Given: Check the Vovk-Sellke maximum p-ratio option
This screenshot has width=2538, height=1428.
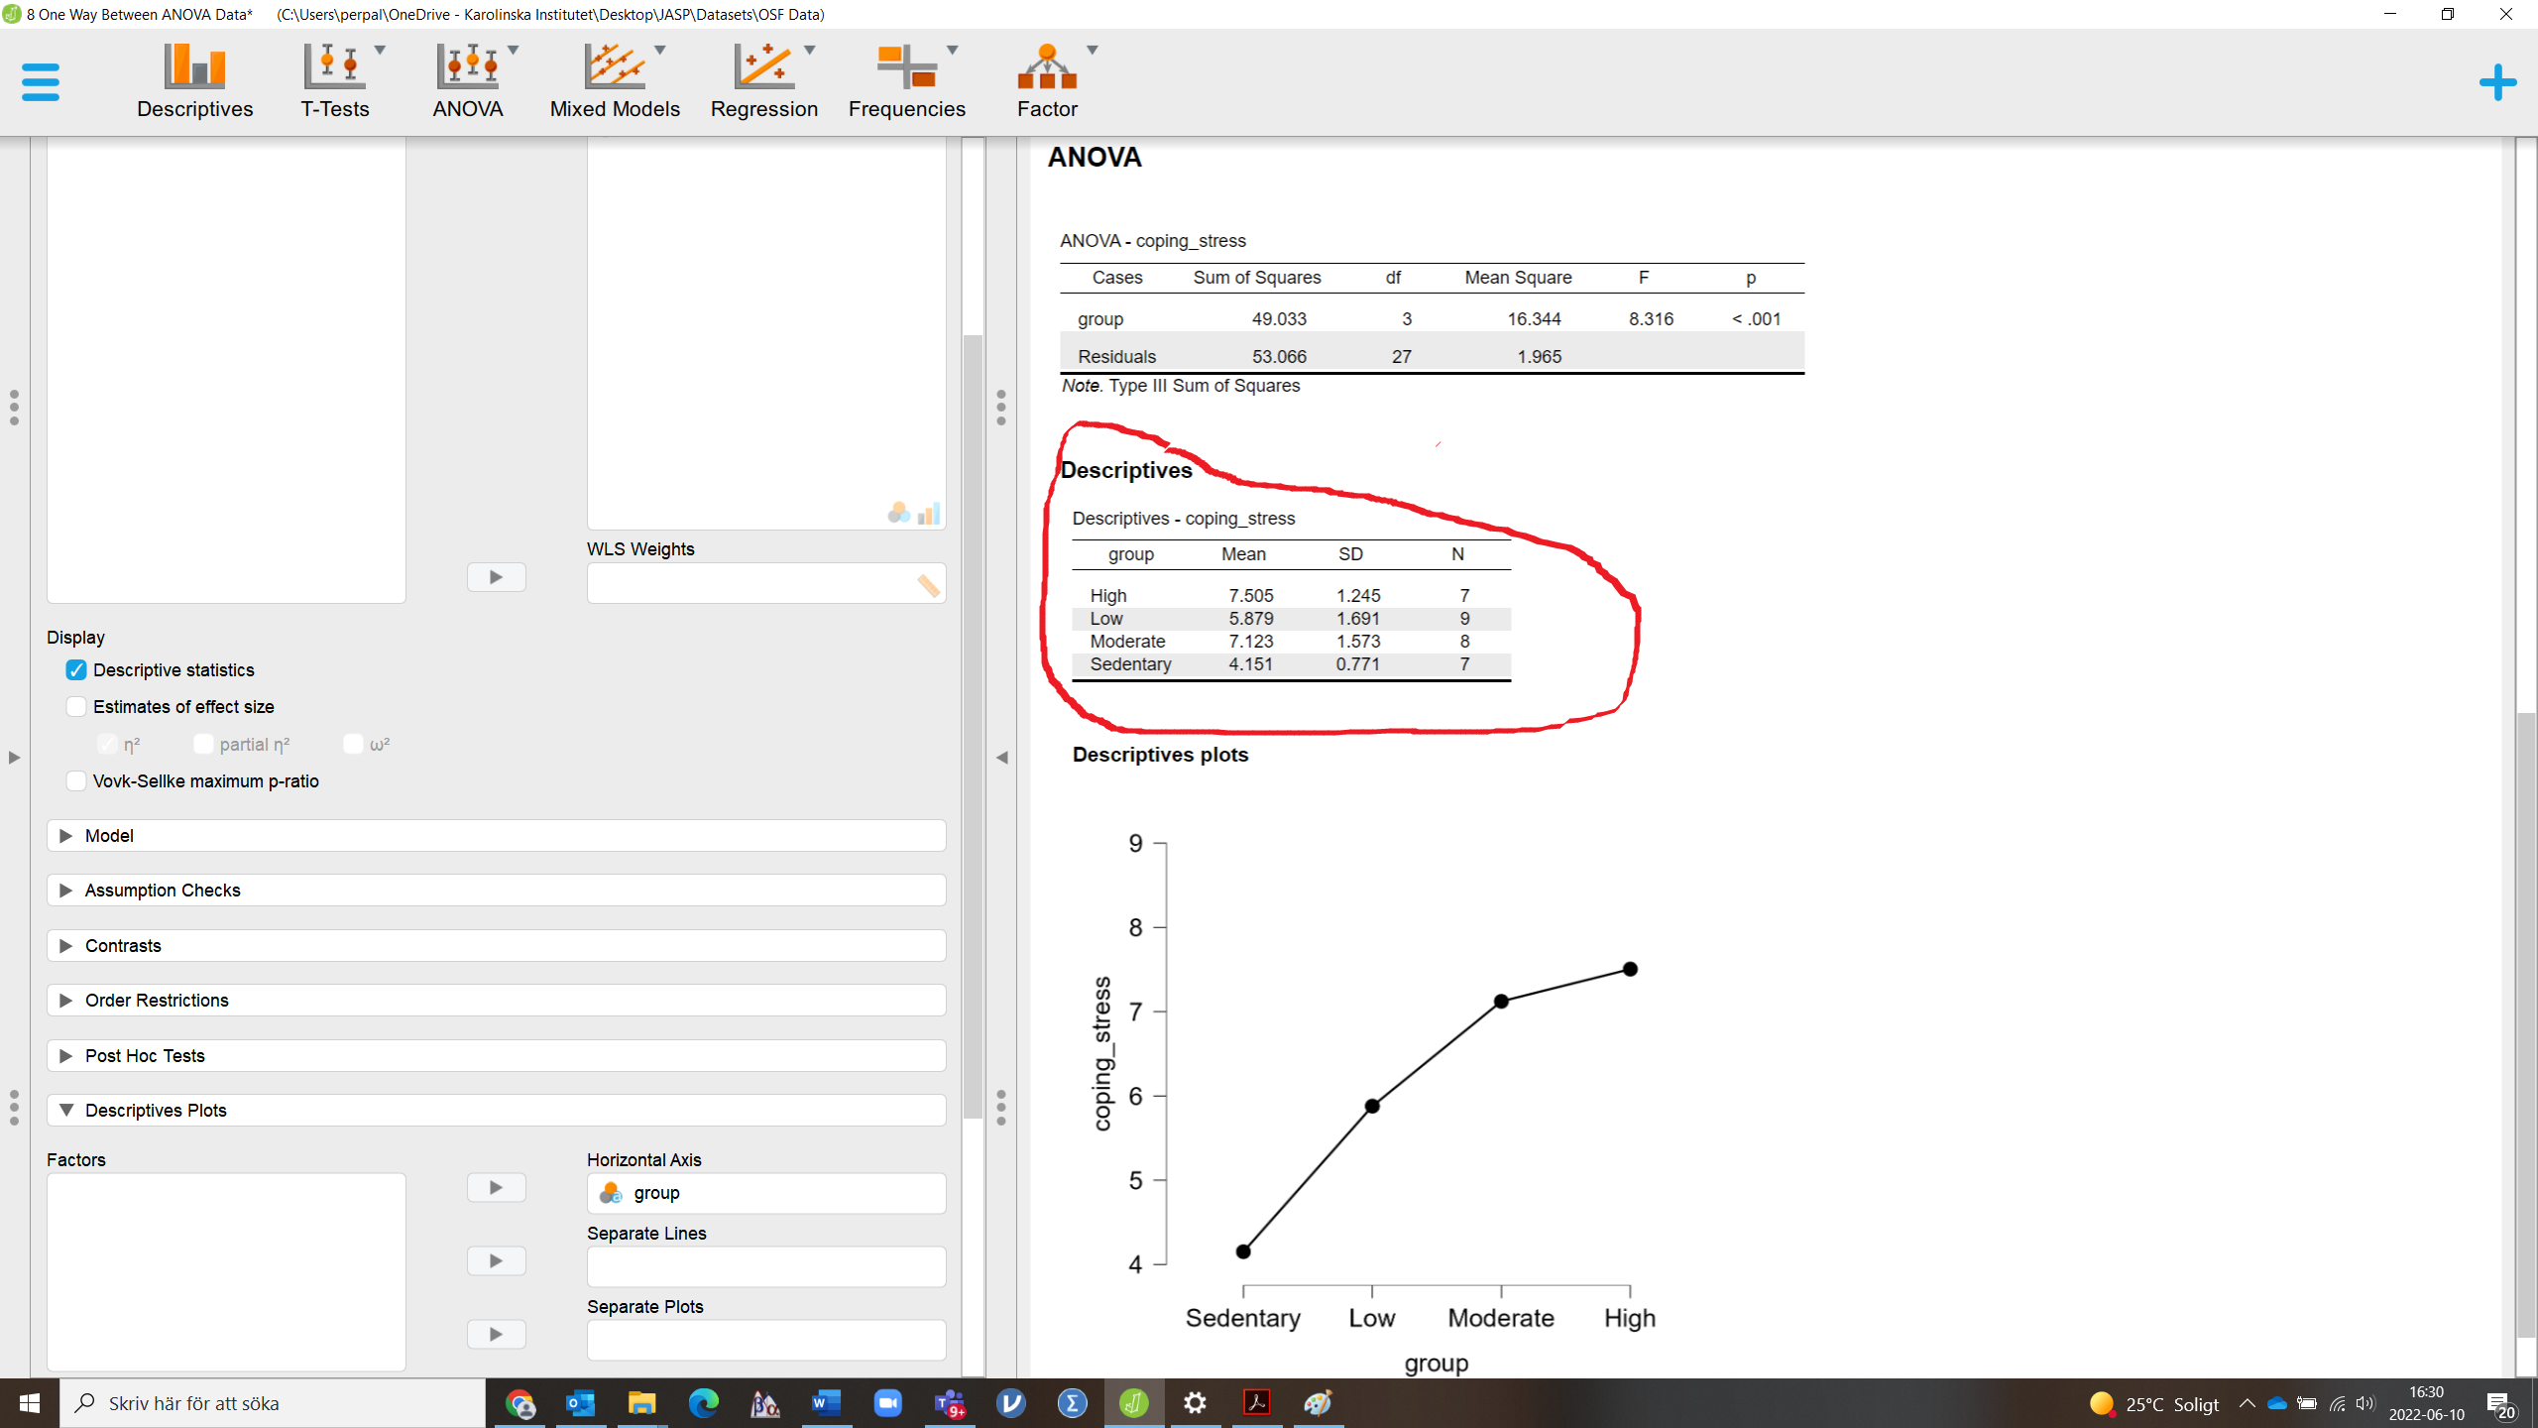Looking at the screenshot, I should (75, 780).
